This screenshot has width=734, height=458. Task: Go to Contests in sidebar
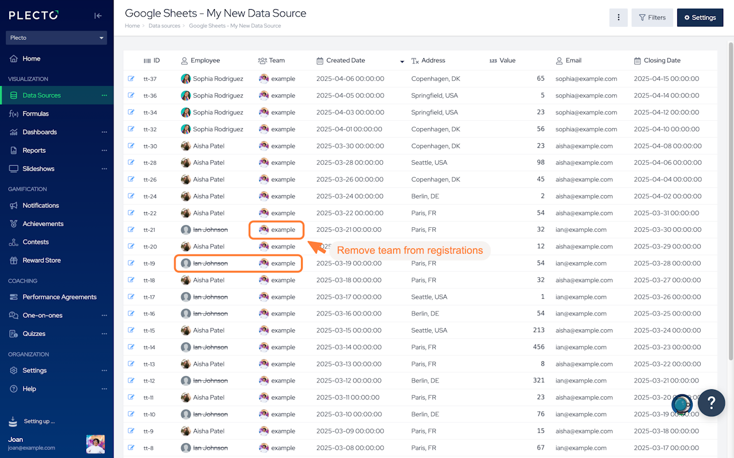pos(36,242)
